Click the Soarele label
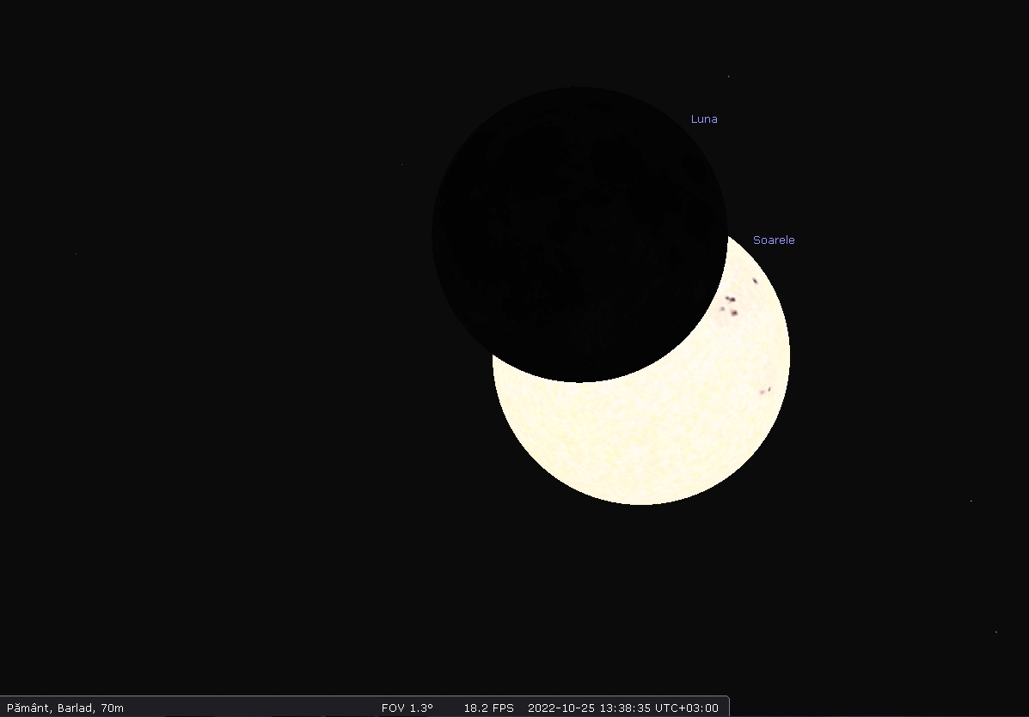This screenshot has width=1029, height=717. 774,240
